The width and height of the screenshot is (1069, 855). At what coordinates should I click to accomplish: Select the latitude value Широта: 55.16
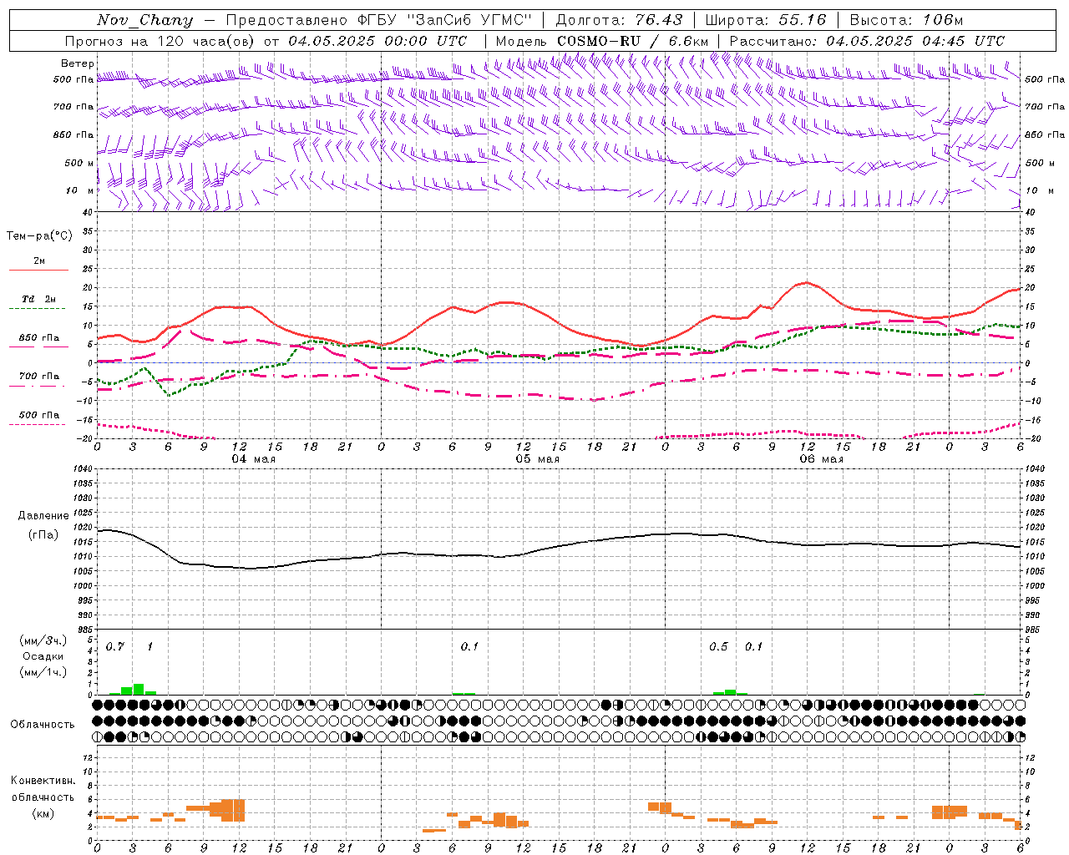coord(766,20)
